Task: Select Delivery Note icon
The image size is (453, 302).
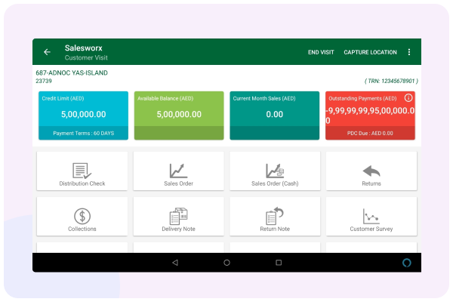Action: point(178,217)
